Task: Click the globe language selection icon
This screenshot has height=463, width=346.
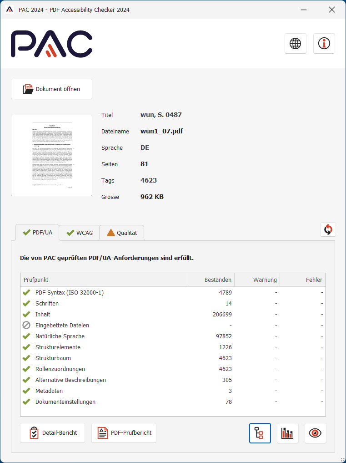Action: (296, 44)
